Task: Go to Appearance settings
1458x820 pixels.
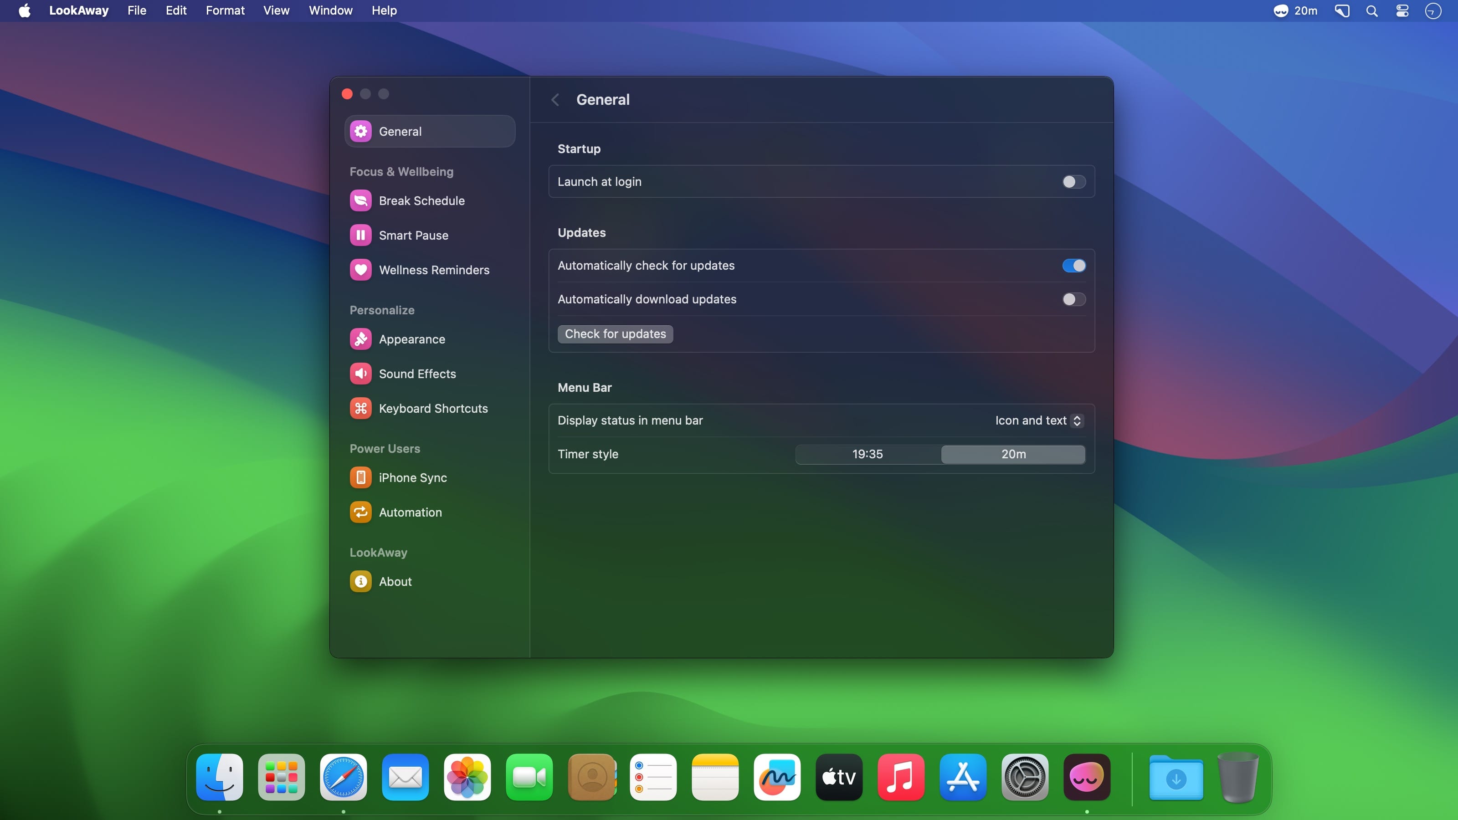Action: [x=411, y=339]
